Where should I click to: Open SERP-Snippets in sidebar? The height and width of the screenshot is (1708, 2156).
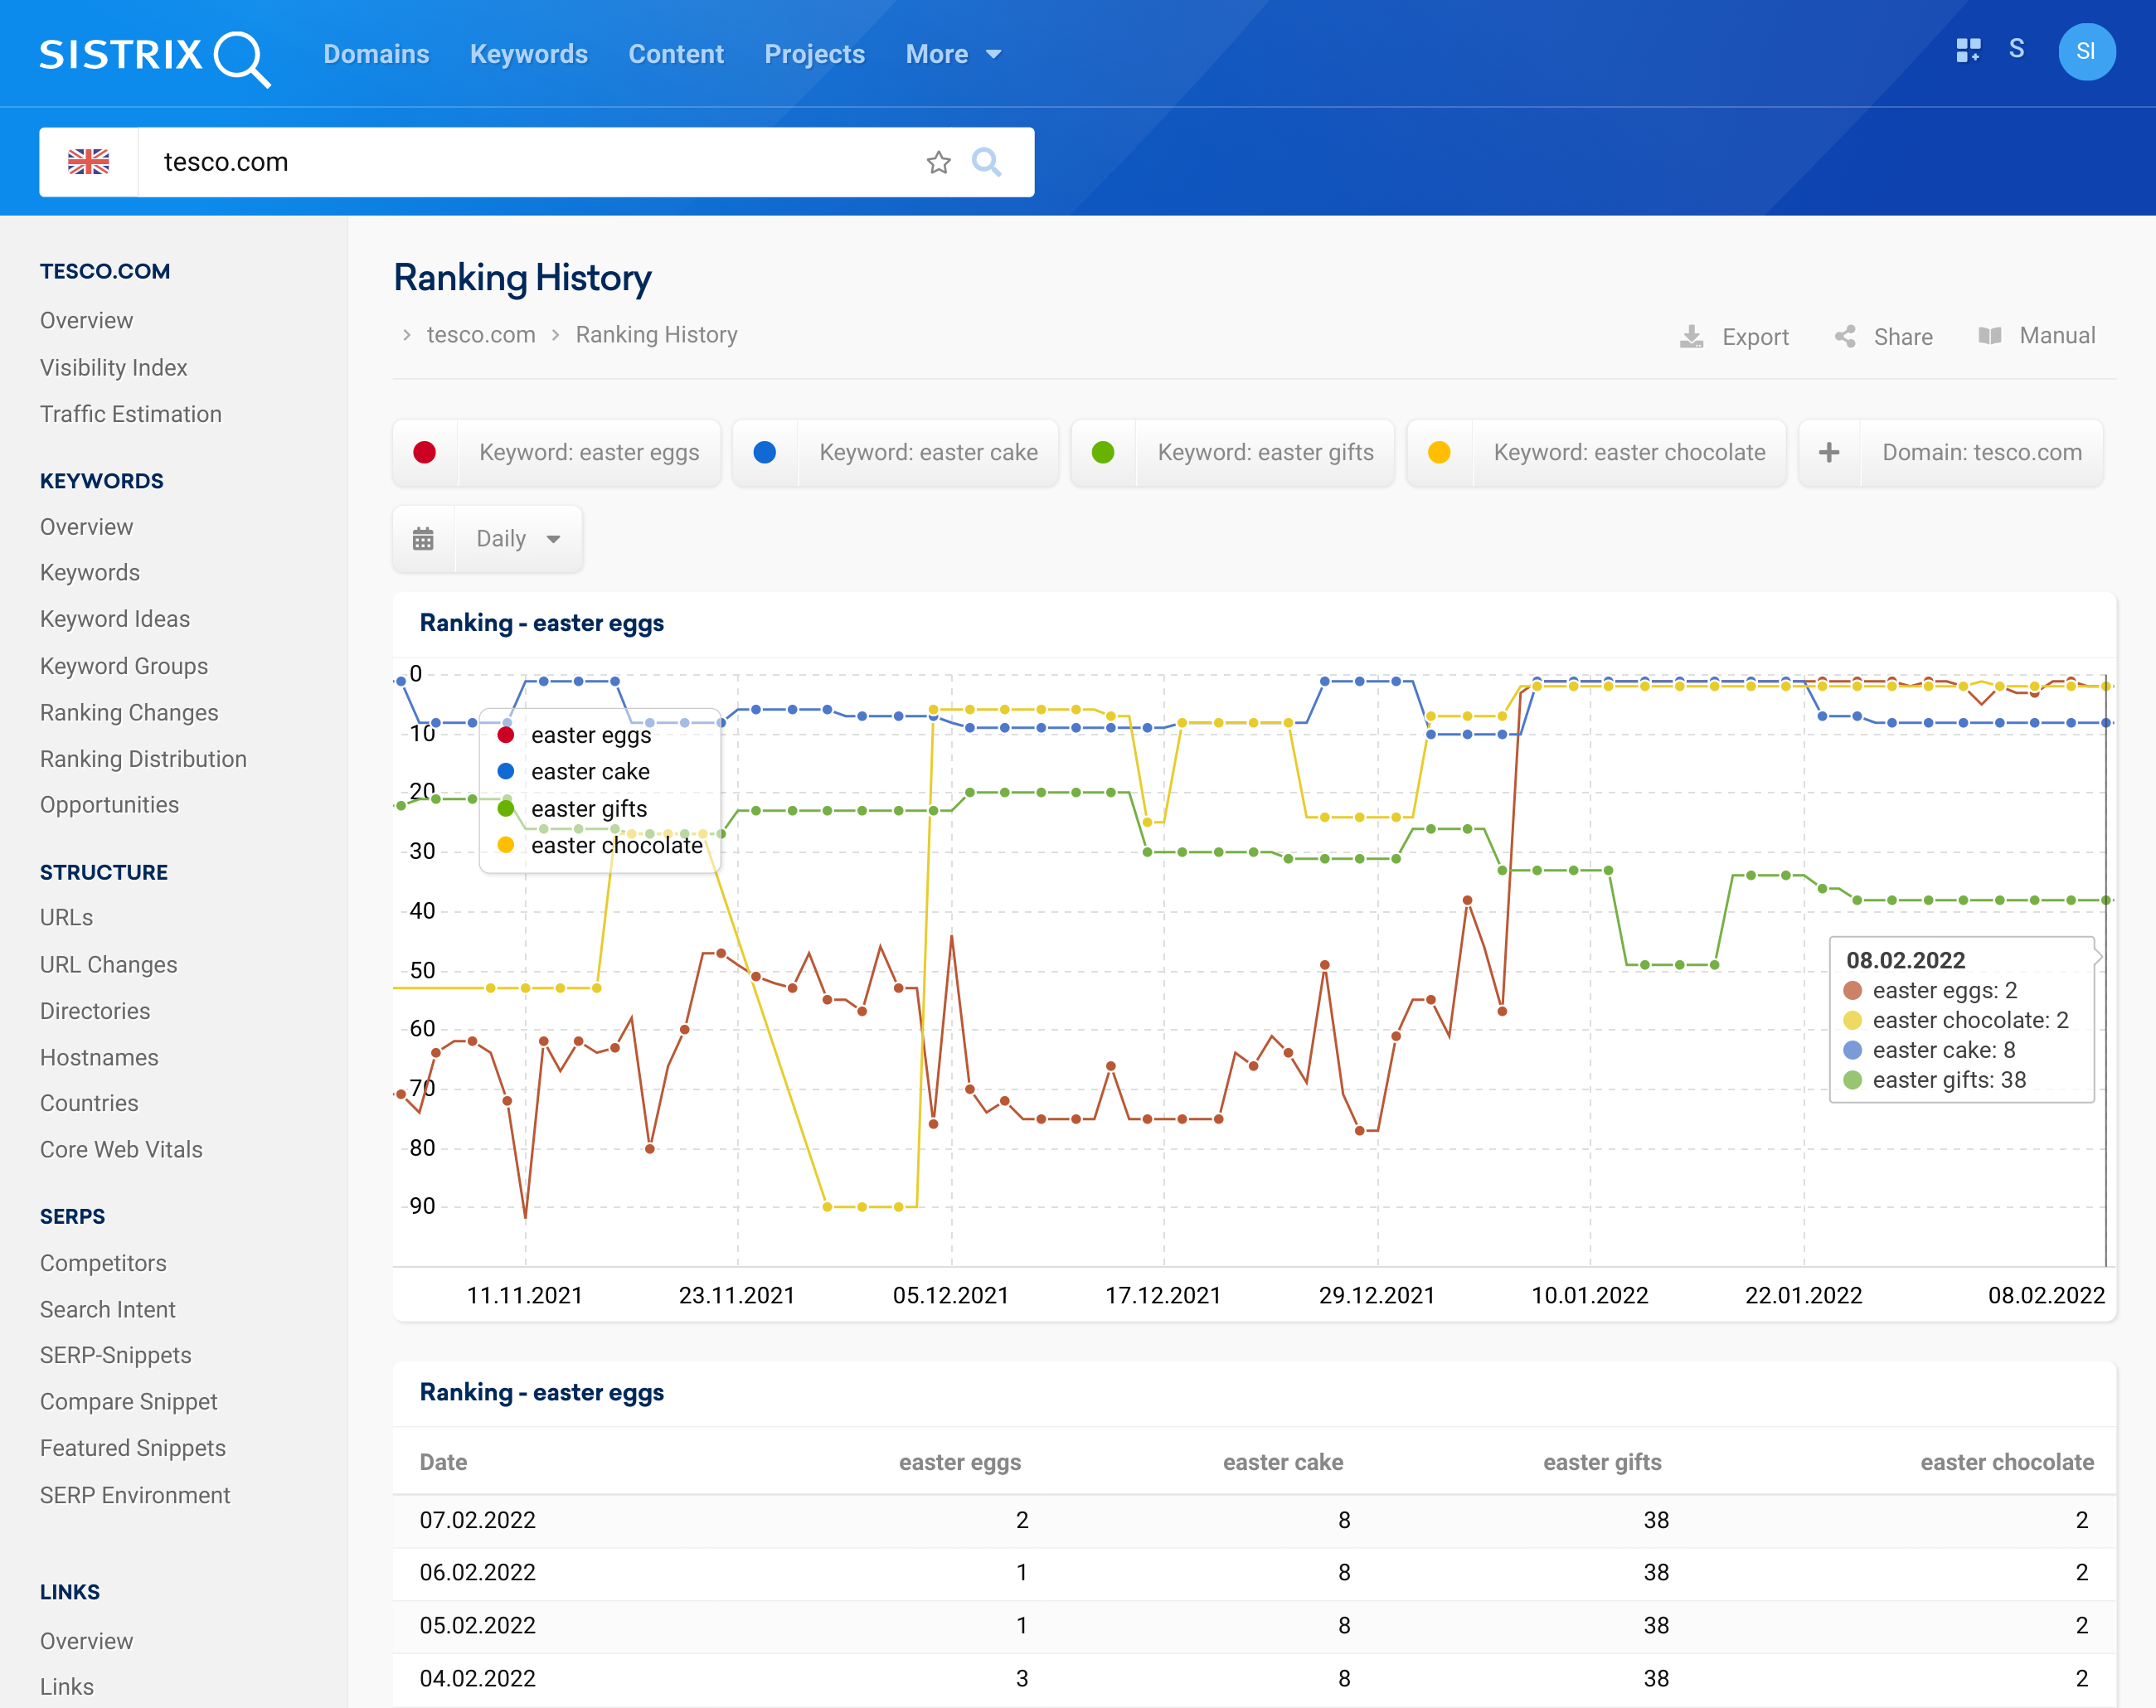pos(116,1355)
